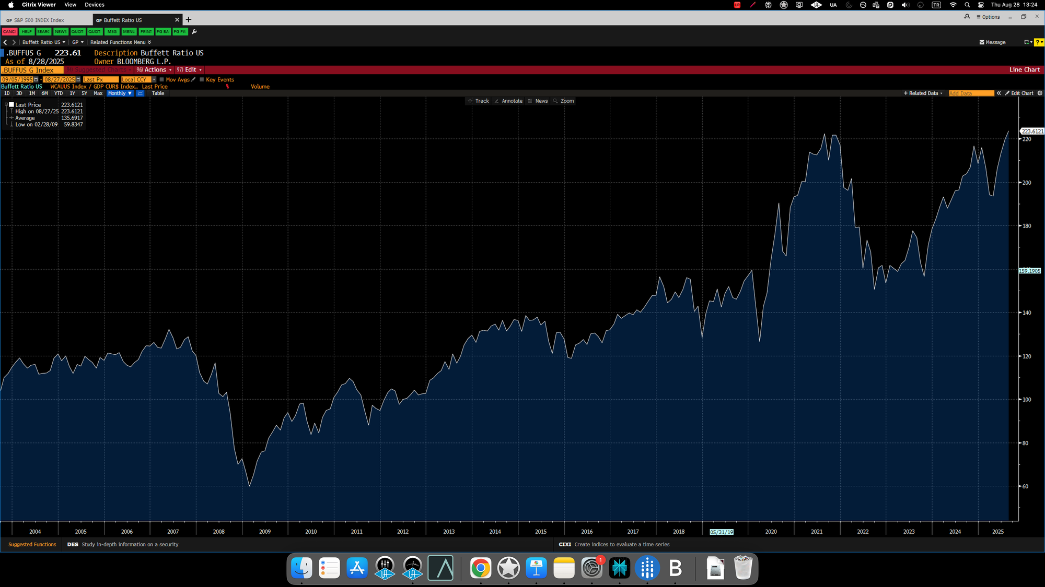Open end date calendar picker icon

click(x=78, y=80)
